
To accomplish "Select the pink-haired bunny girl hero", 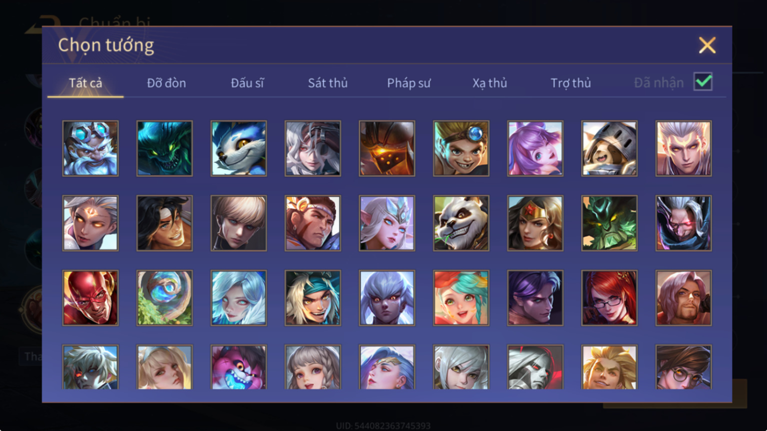I will coord(535,148).
